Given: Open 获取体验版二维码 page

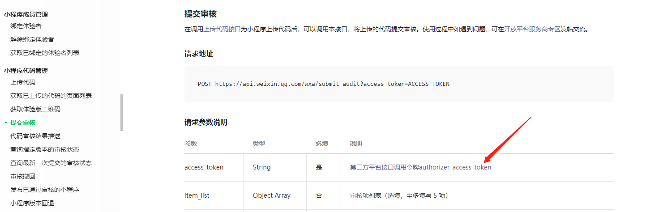Looking at the screenshot, I should (x=35, y=109).
